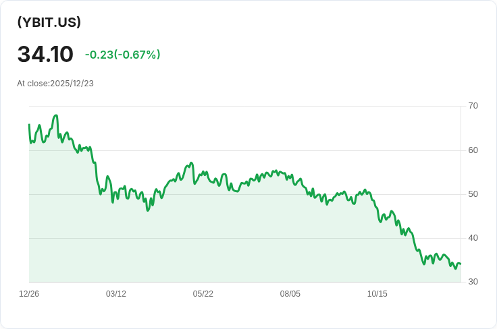Click the 70 y-axis price label

pos(473,106)
